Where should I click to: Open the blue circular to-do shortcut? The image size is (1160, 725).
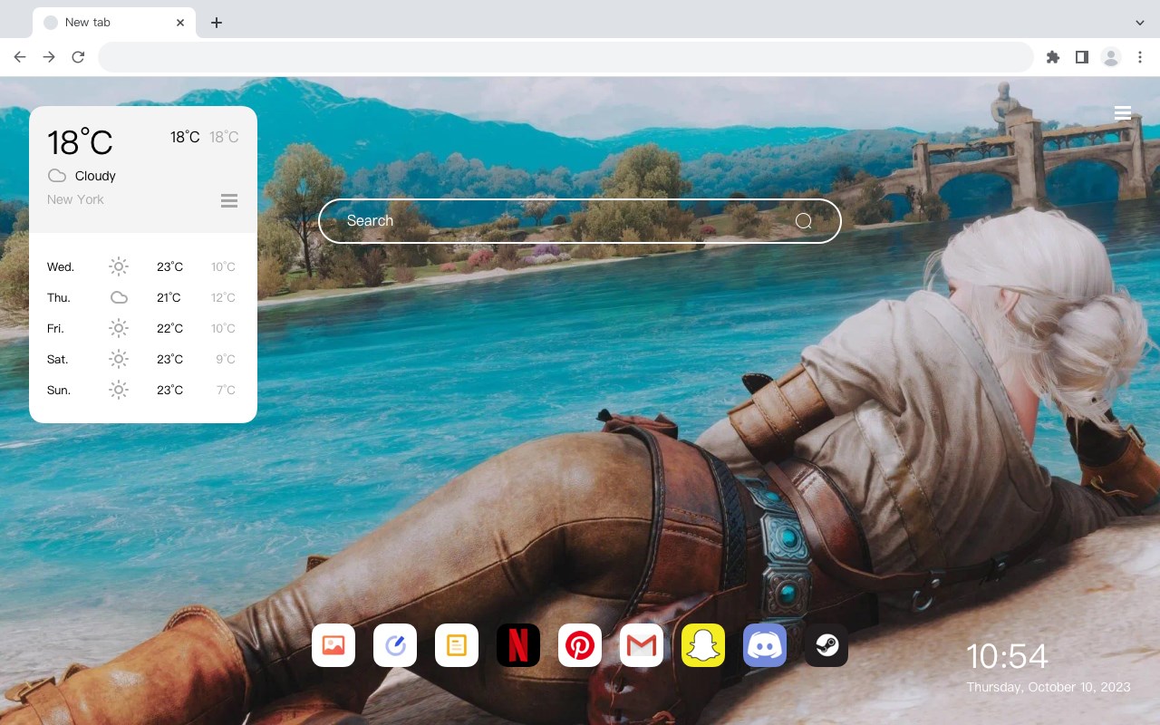[x=395, y=645]
